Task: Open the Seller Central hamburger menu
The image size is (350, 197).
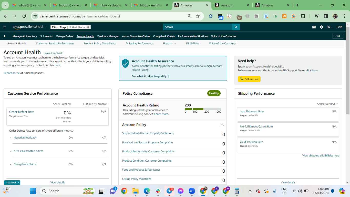Action: 4,27
